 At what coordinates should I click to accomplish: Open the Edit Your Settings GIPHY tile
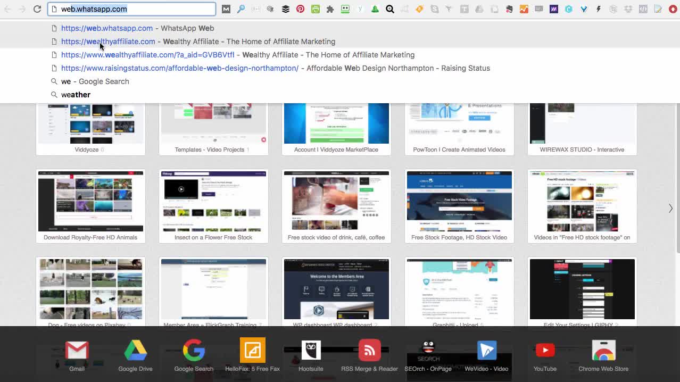tap(582, 292)
